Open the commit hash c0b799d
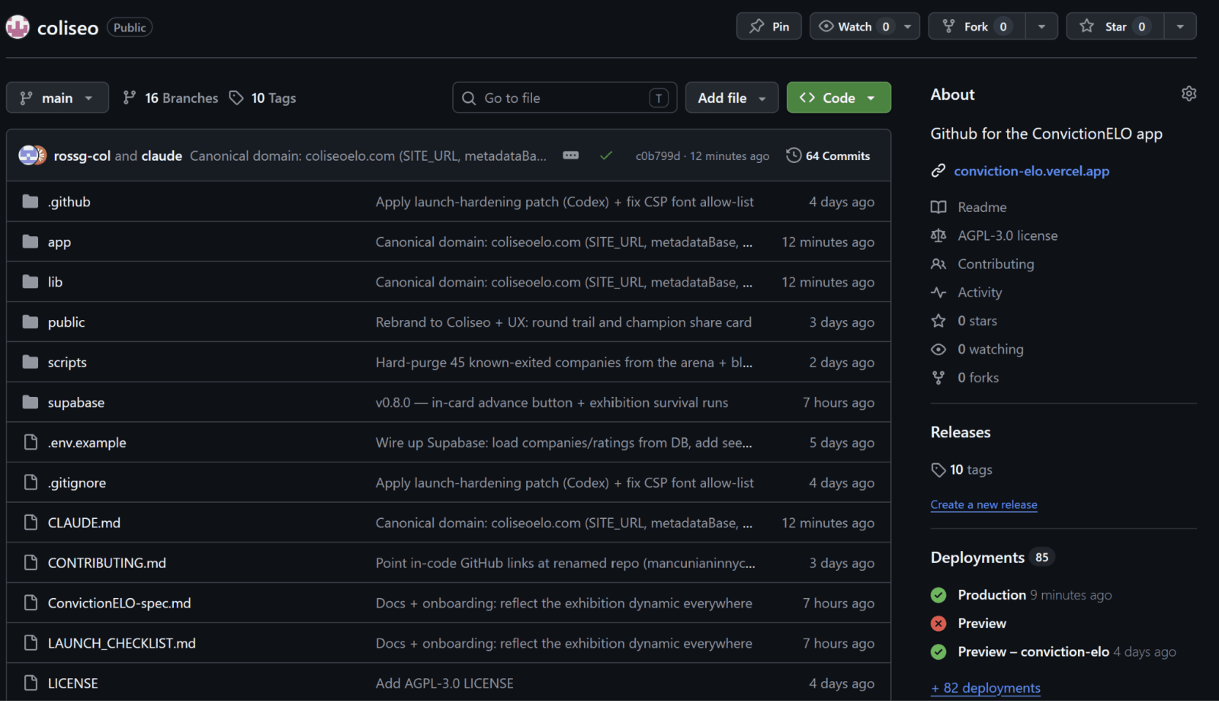This screenshot has height=701, width=1219. click(x=658, y=155)
